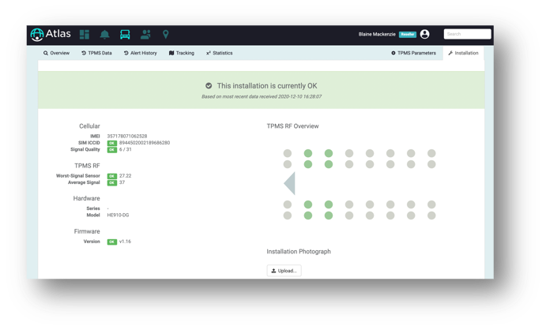Click the Blaine Mackenzie user name

coord(377,34)
